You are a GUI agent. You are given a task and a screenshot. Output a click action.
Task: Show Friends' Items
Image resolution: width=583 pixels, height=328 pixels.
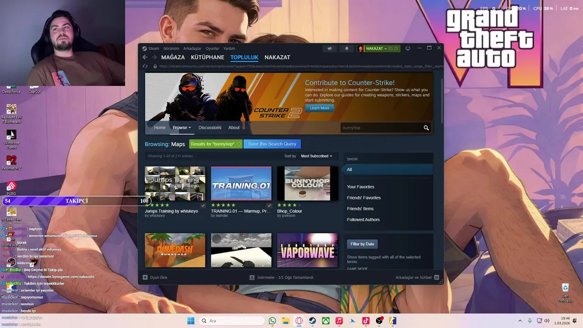point(360,209)
